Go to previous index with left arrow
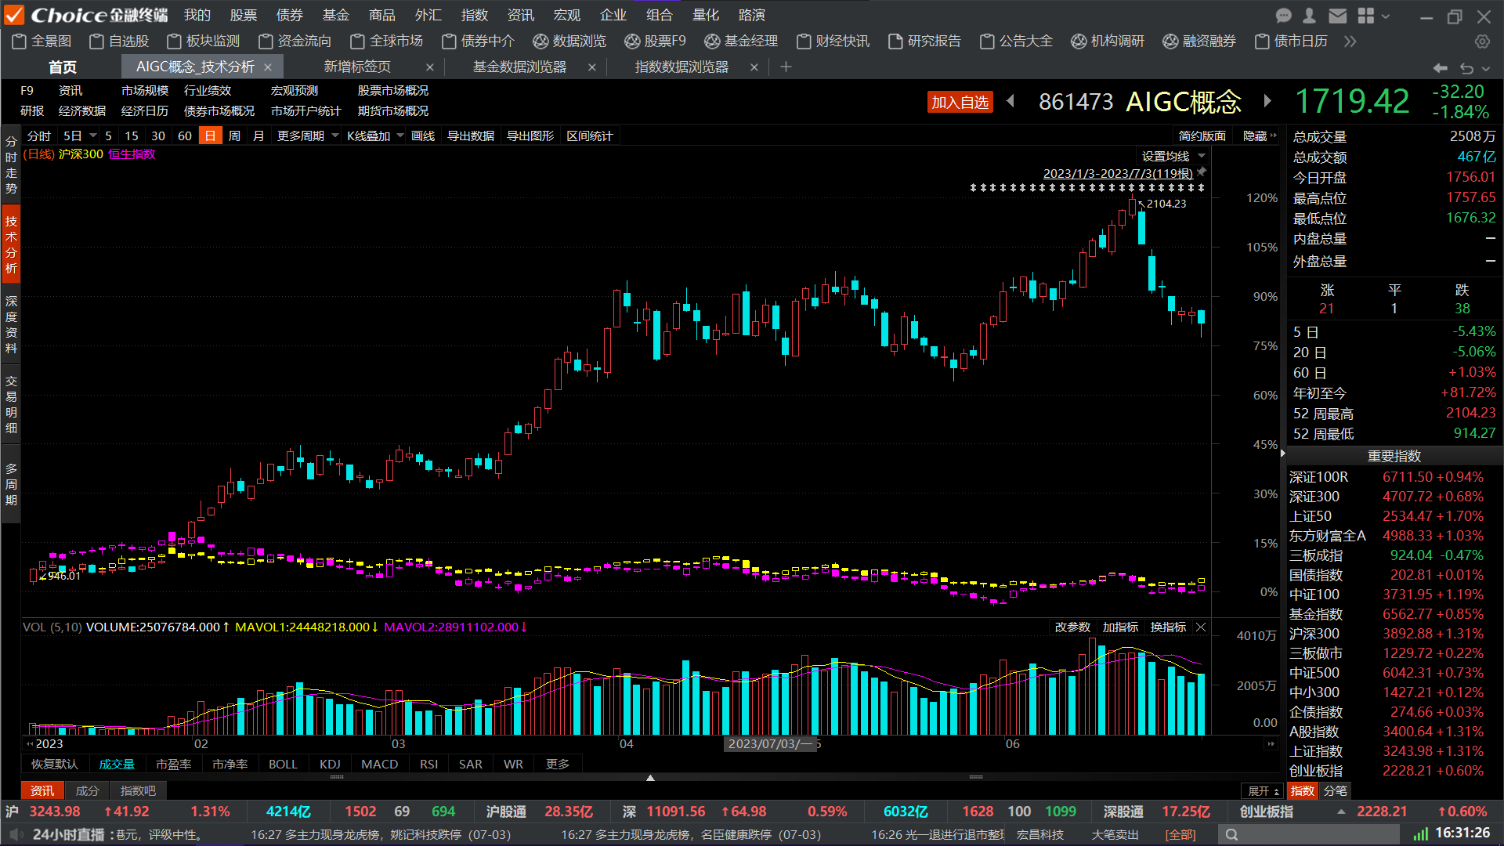This screenshot has height=846, width=1504. (1010, 101)
